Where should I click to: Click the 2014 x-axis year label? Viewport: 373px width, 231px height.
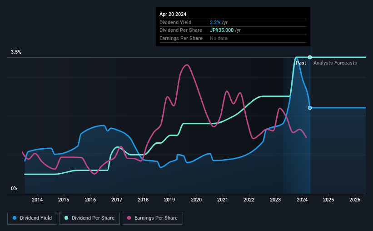click(x=37, y=200)
